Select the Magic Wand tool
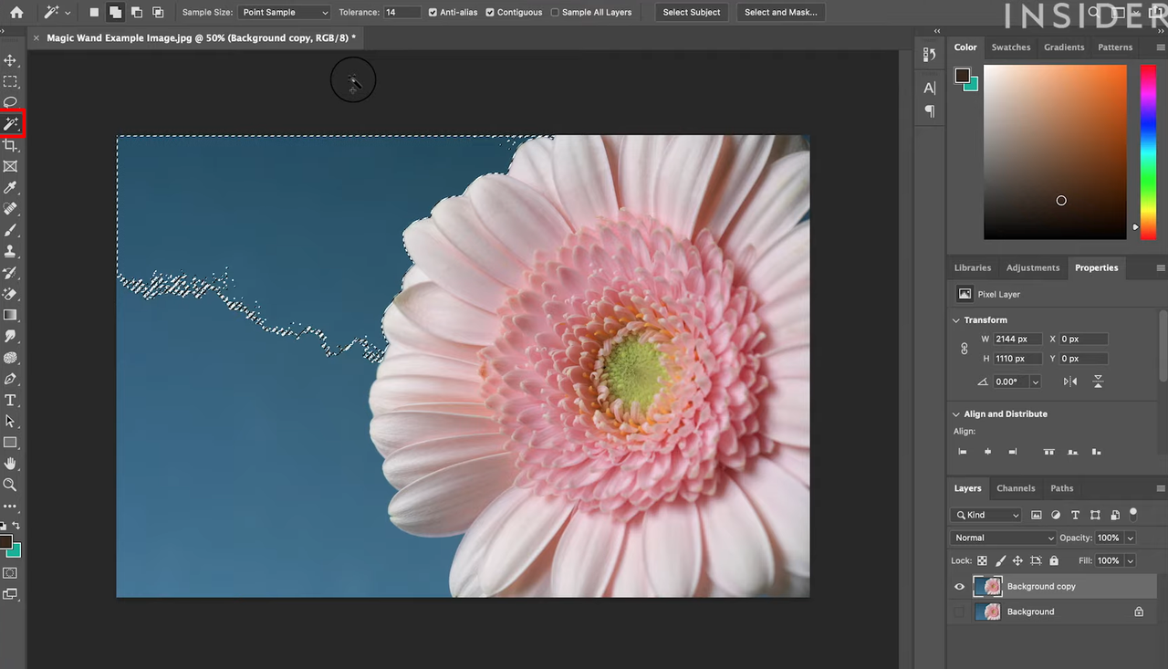The image size is (1168, 669). 11,124
